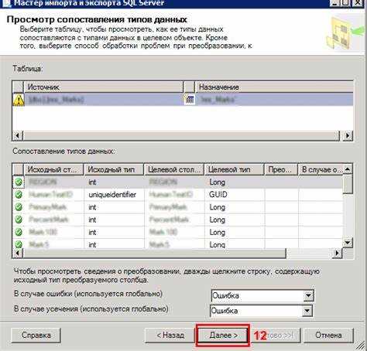Screen dimensions: 367x351
Task: Select the 'GUID' target type cell
Action: point(235,195)
